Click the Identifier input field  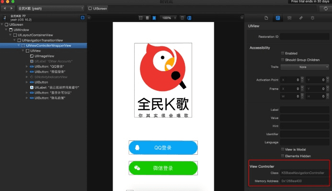coord(305,134)
